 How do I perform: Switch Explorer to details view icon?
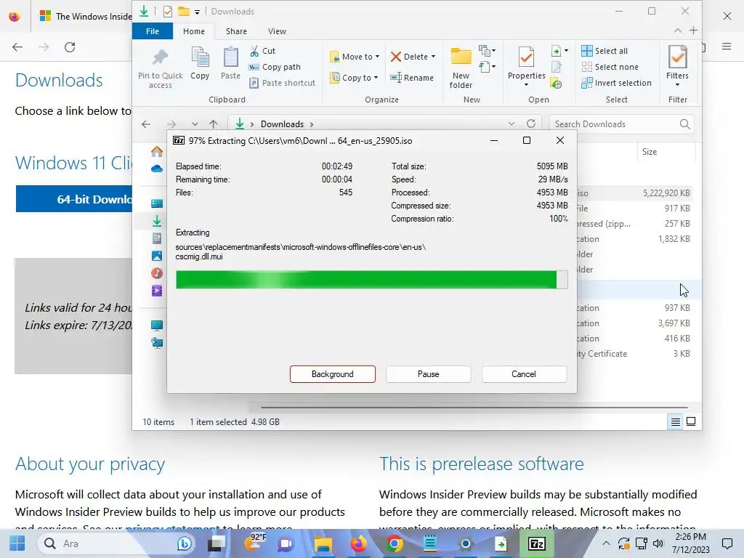click(x=676, y=422)
